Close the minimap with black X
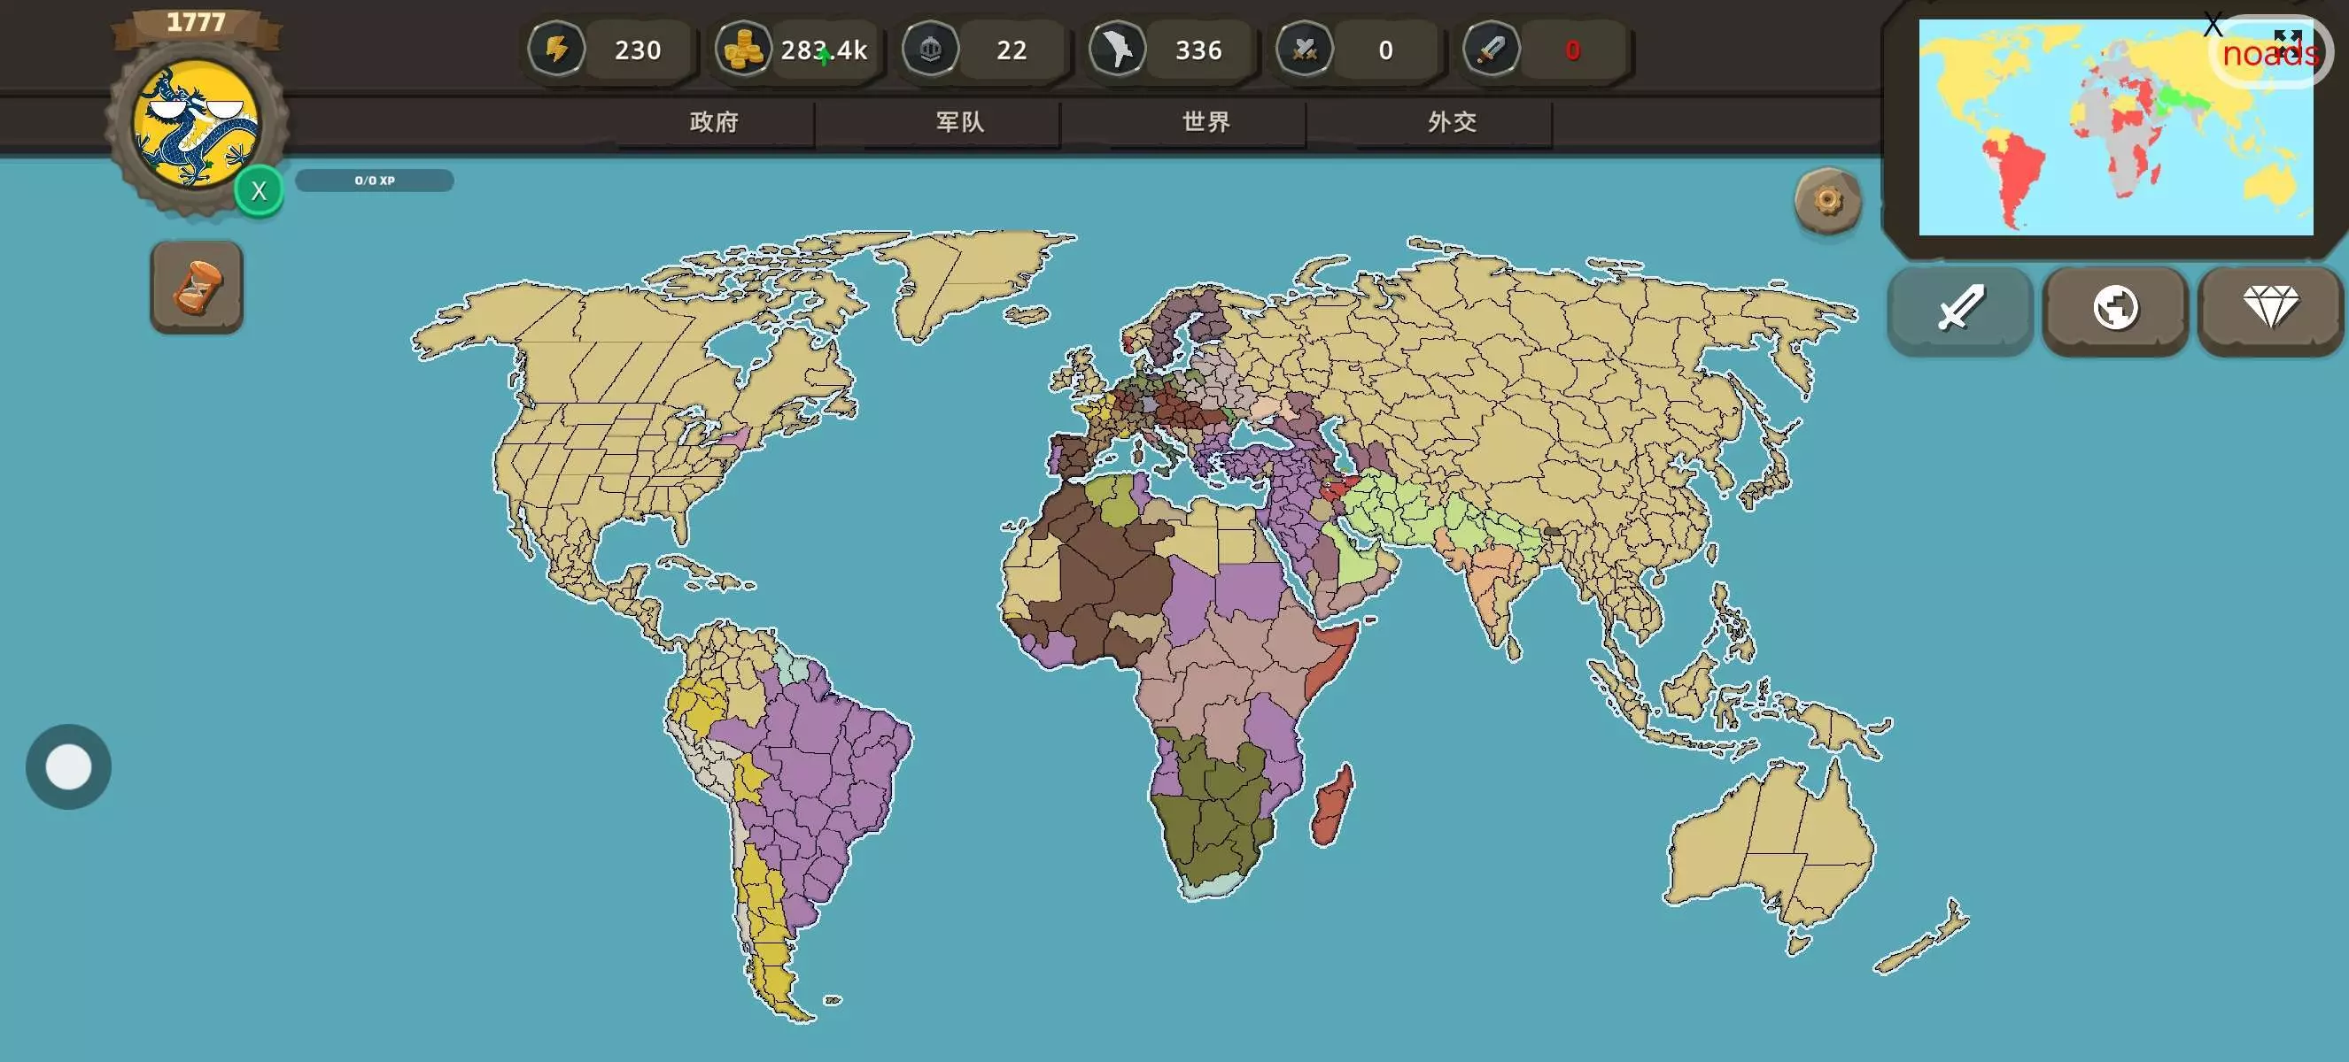2349x1062 pixels. pyautogui.click(x=2213, y=25)
